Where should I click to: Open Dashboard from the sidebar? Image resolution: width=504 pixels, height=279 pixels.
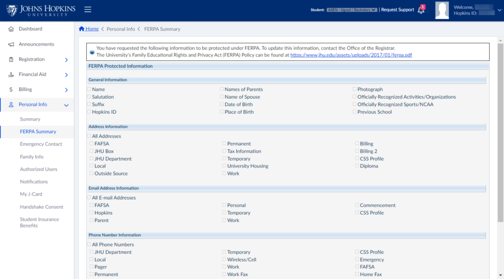tap(30, 29)
